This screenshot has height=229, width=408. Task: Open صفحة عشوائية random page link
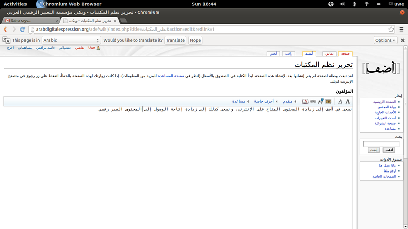pos(386,123)
